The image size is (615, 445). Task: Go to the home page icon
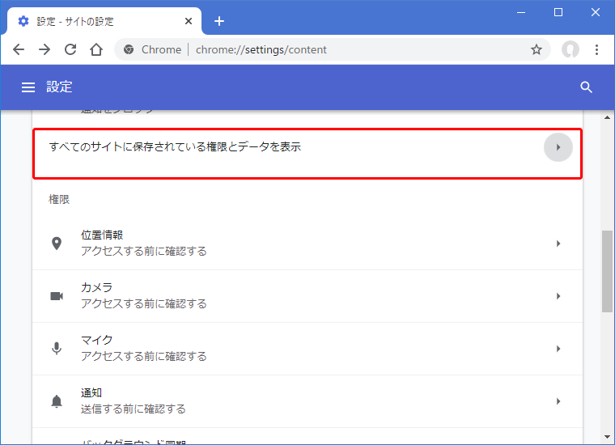click(x=96, y=49)
